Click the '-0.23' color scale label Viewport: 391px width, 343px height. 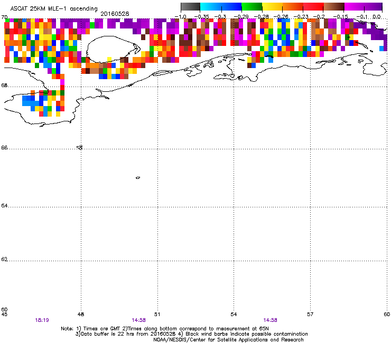301,17
